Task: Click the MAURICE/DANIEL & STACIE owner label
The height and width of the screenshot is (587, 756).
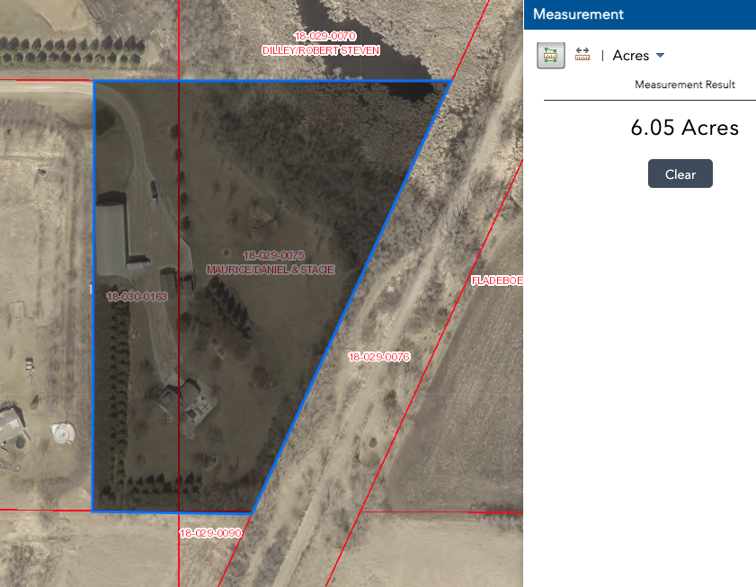Action: [x=271, y=270]
